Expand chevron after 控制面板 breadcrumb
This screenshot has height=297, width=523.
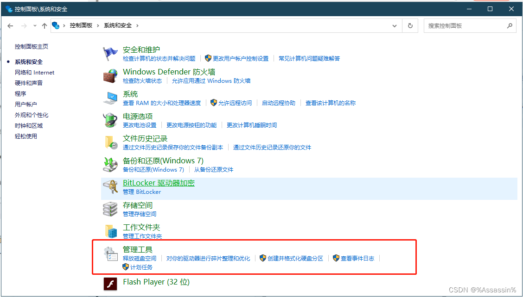(98, 25)
